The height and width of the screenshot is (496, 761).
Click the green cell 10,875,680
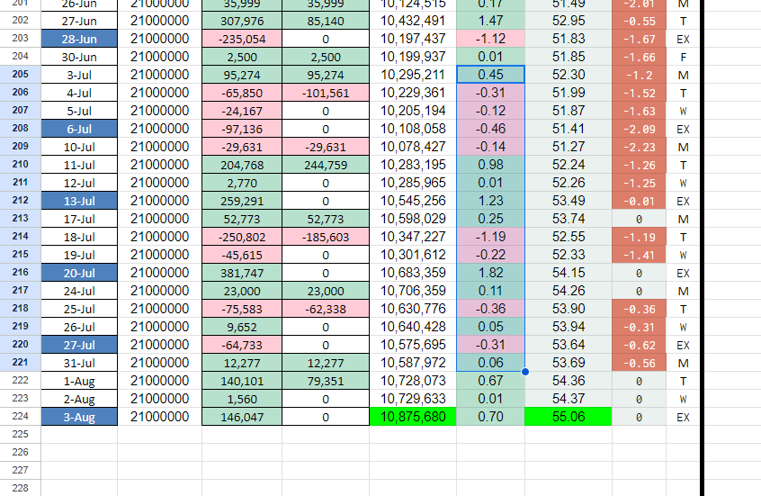pos(413,417)
